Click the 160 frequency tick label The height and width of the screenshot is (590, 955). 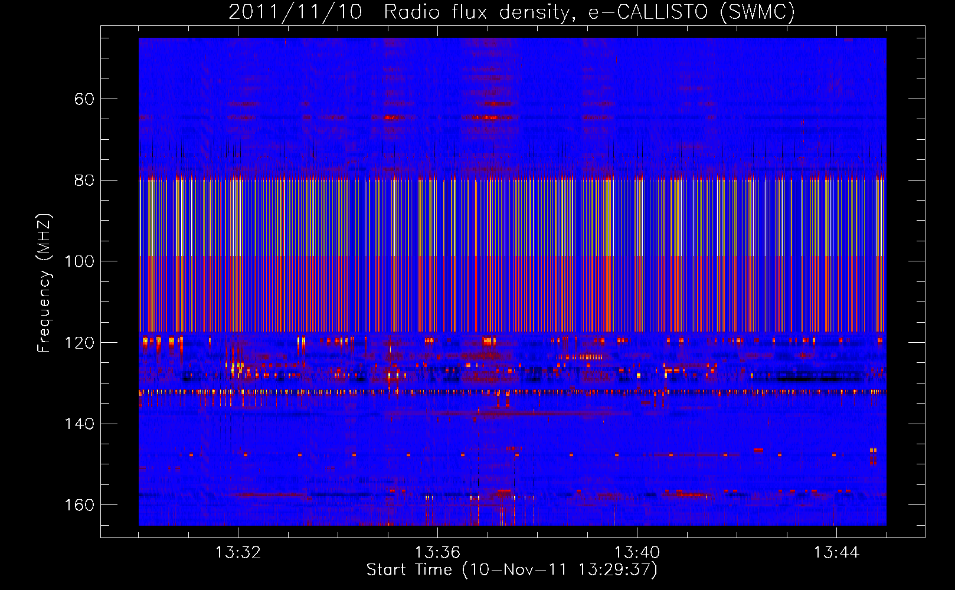point(80,505)
